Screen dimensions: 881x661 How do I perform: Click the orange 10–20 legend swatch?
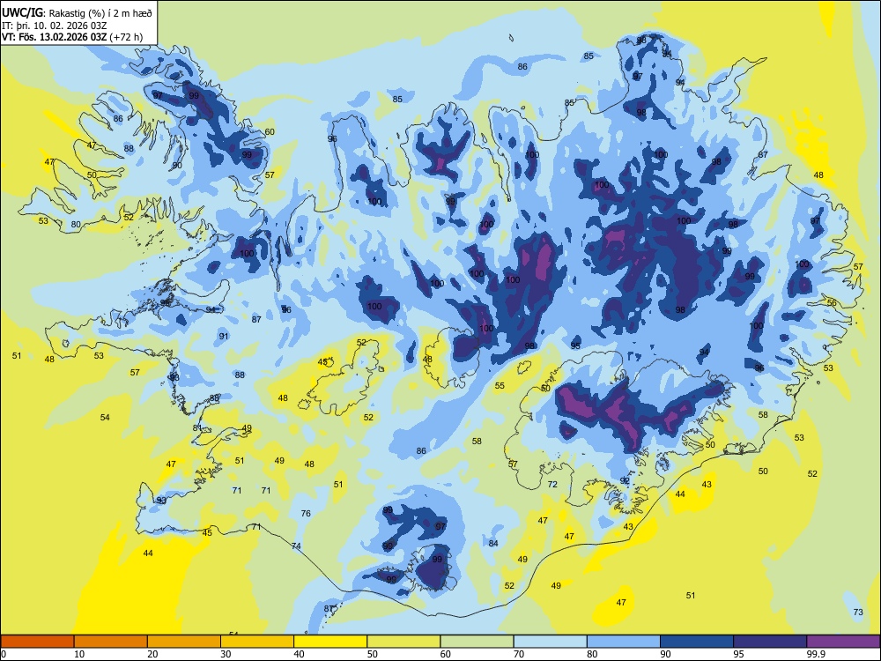[111, 642]
